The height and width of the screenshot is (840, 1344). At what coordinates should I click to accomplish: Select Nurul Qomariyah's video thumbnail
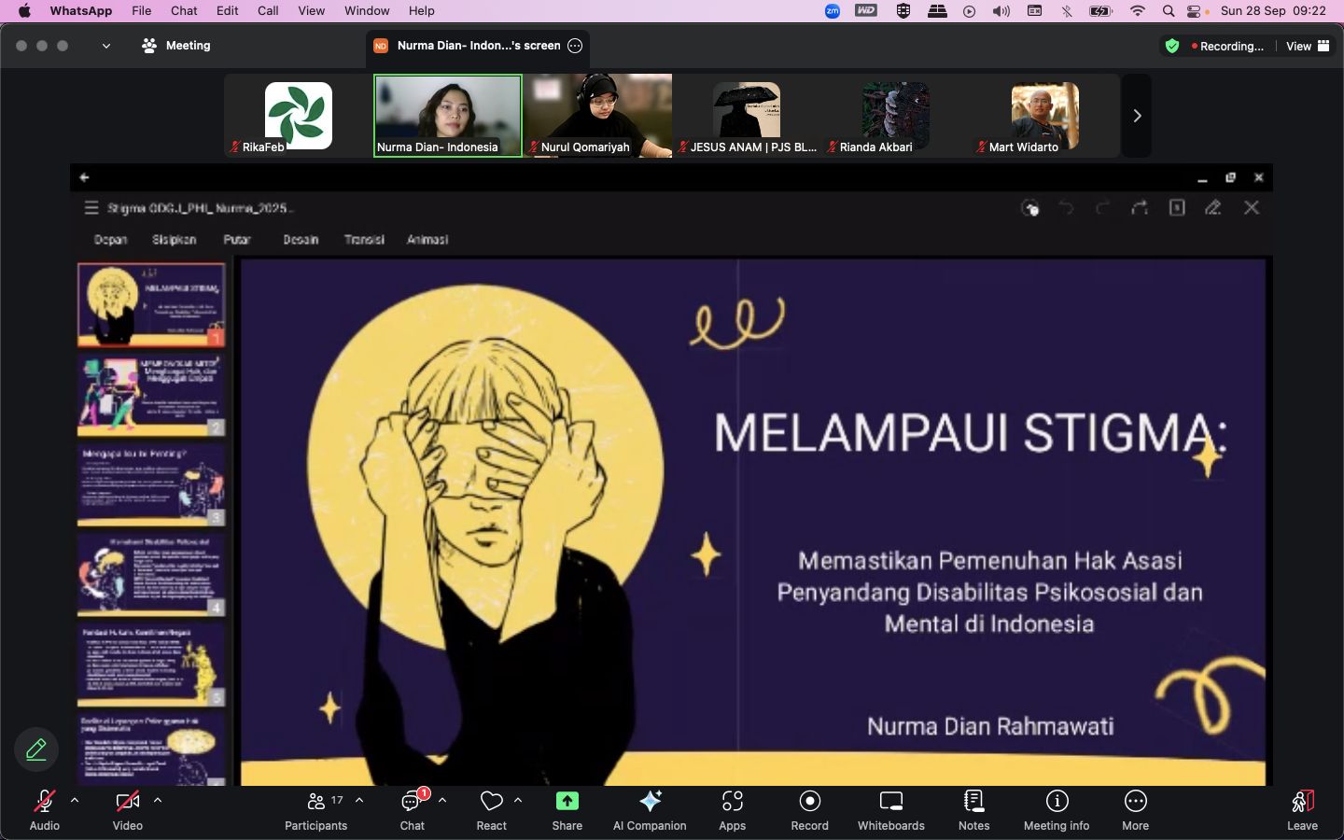(x=597, y=116)
